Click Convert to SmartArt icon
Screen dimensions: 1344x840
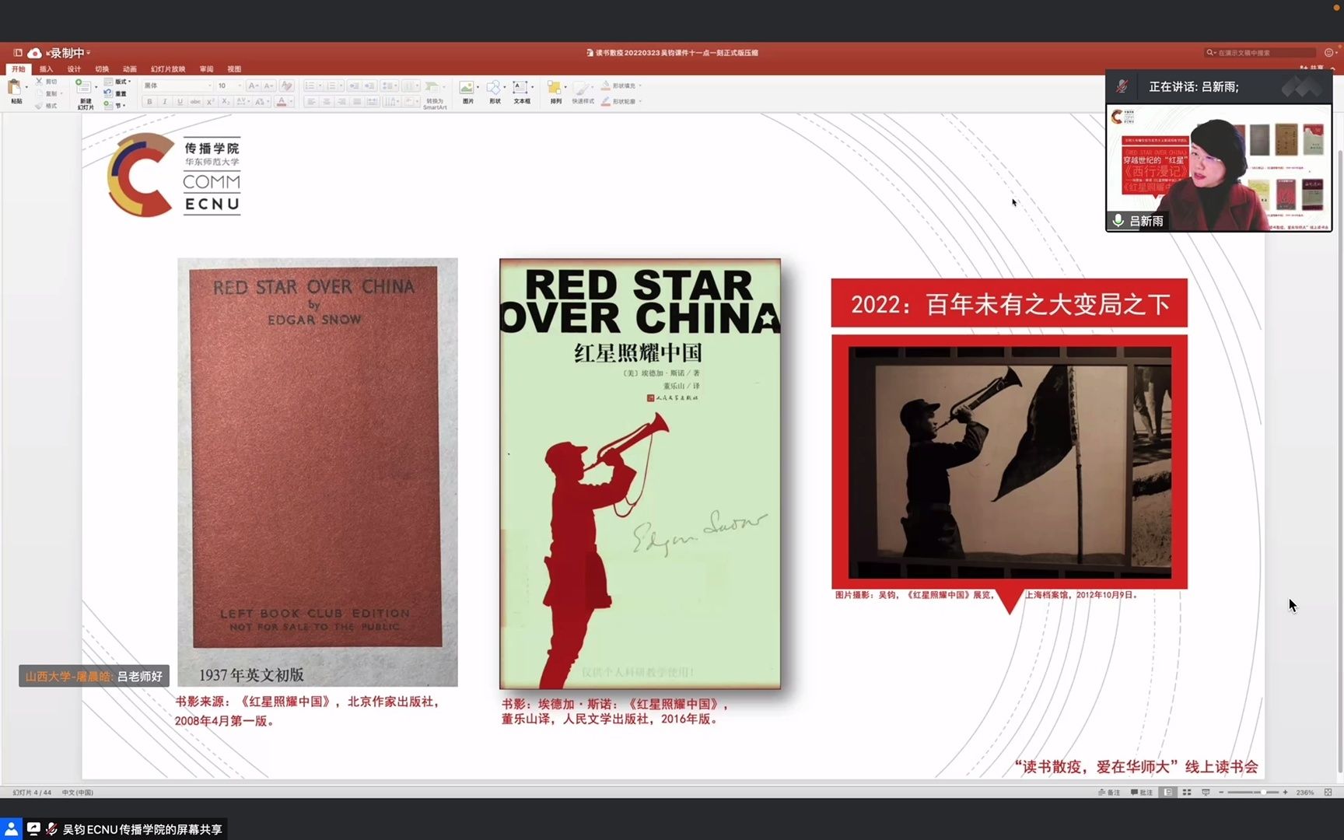pos(432,86)
